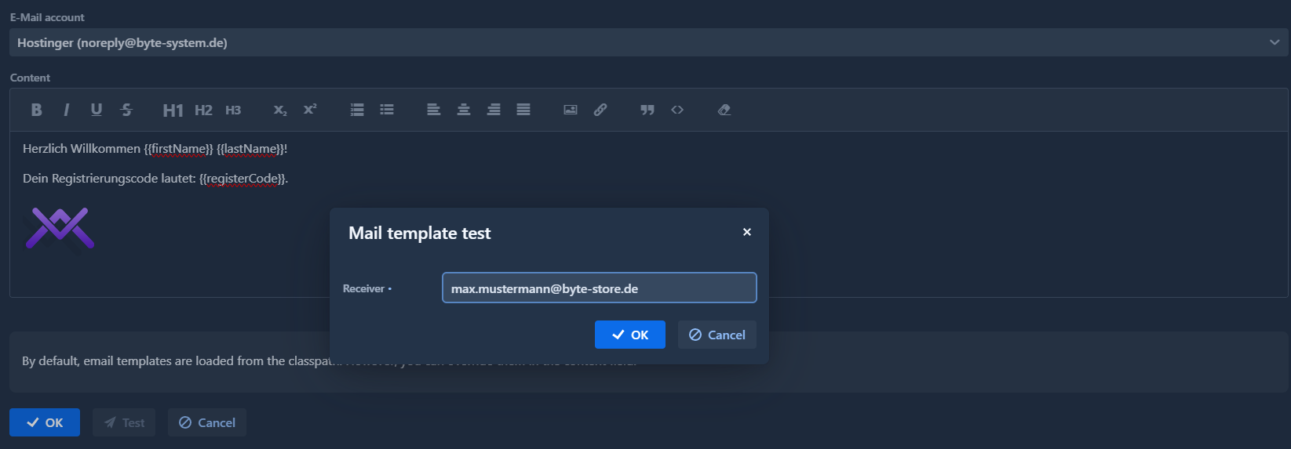Image resolution: width=1291 pixels, height=449 pixels.
Task: Apply strikethrough formatting
Action: click(126, 110)
